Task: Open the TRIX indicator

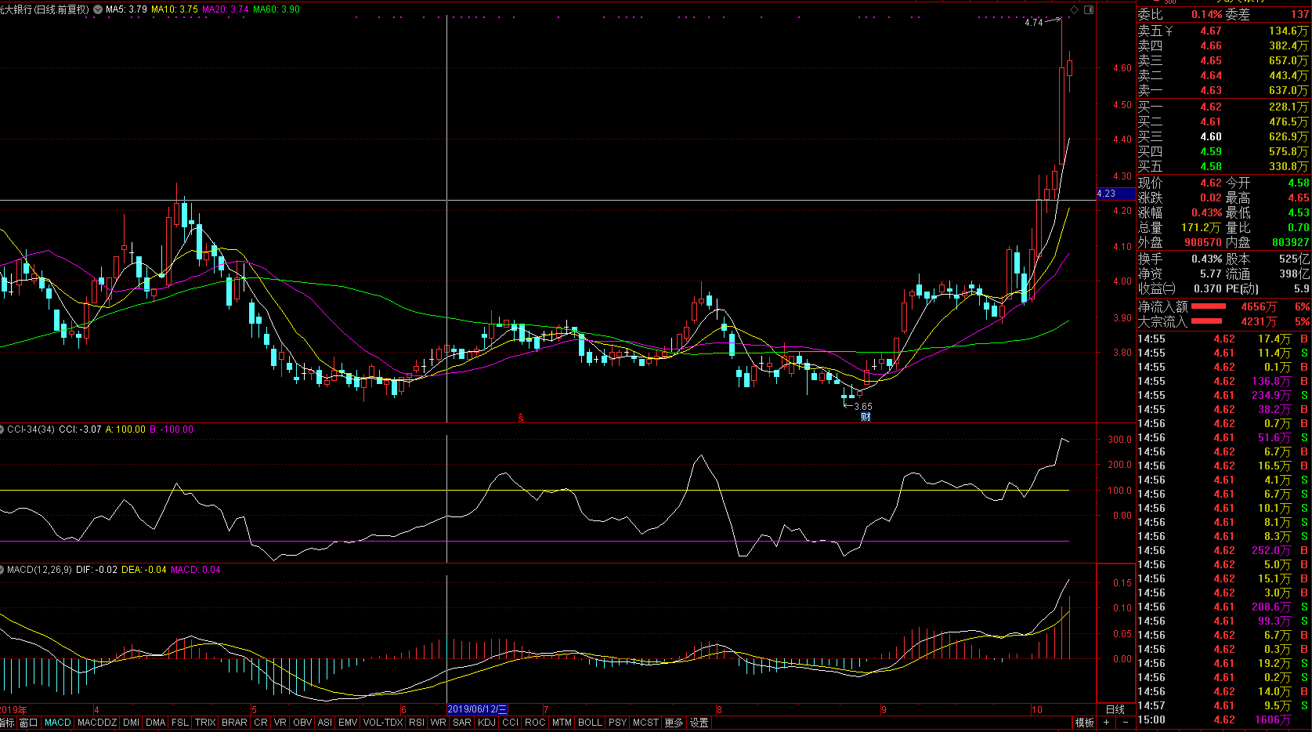Action: pos(205,723)
